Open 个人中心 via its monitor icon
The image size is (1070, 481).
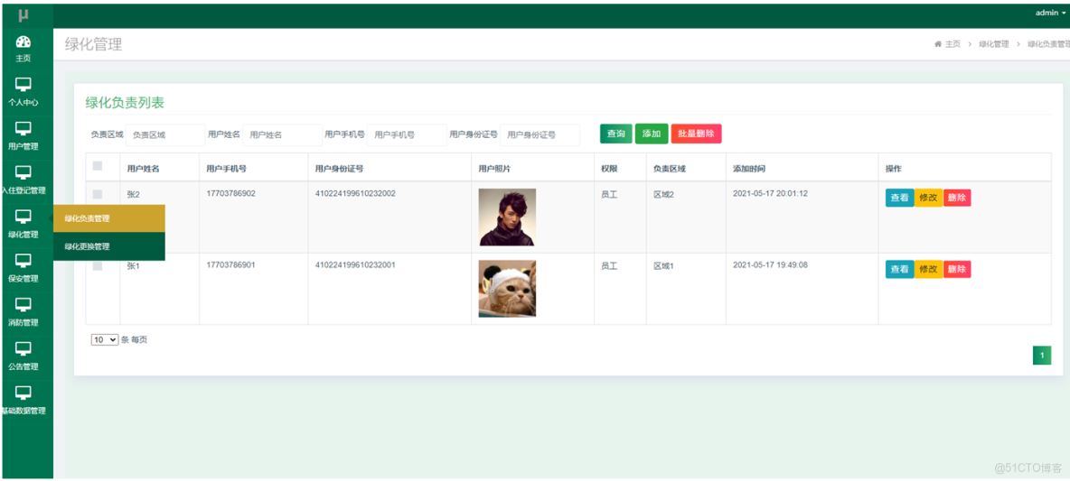pyautogui.click(x=23, y=85)
